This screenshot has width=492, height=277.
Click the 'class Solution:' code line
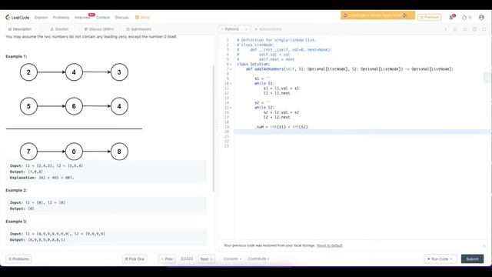tap(253, 65)
